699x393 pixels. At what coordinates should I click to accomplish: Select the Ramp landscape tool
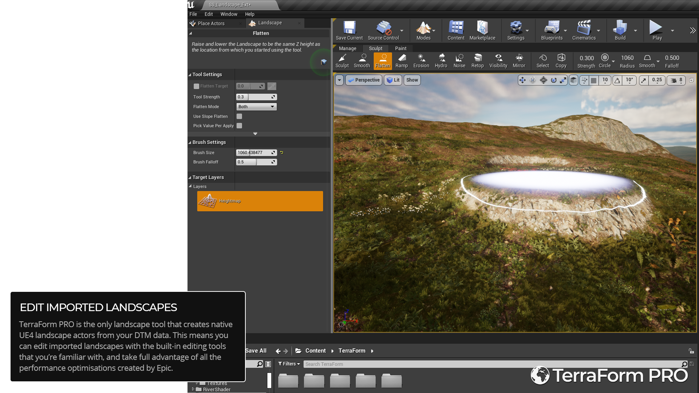click(x=402, y=61)
